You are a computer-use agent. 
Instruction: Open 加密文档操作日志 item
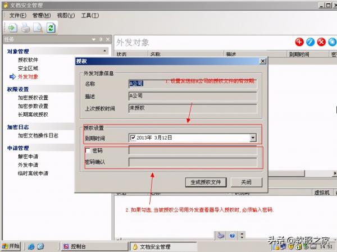click(x=38, y=136)
